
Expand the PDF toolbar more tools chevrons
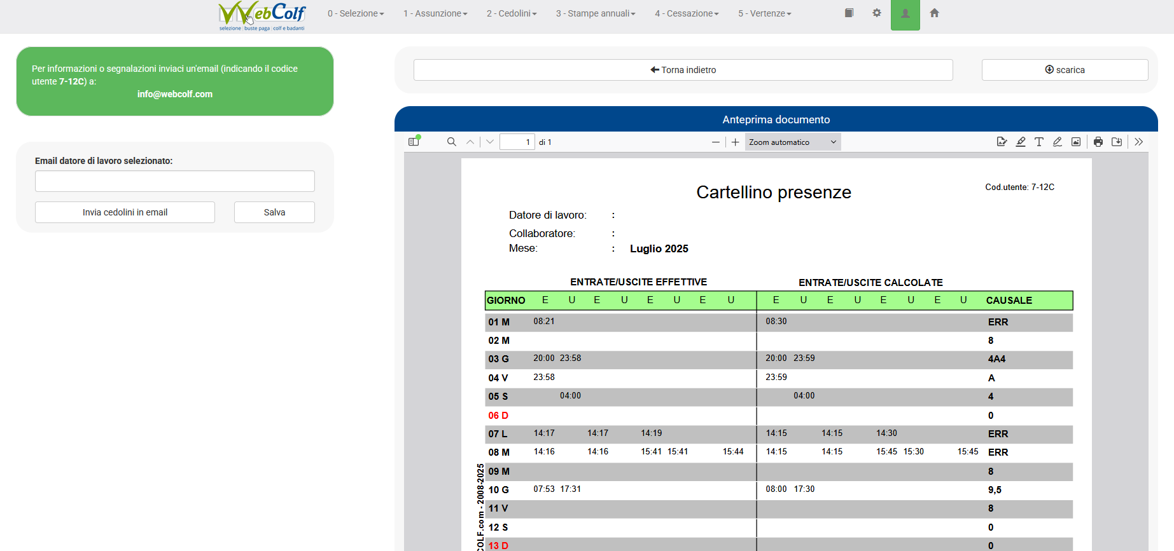coord(1139,142)
